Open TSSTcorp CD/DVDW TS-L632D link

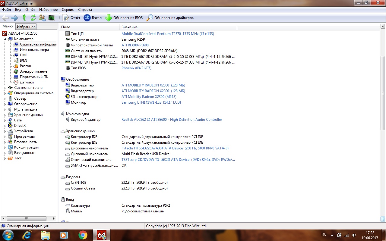click(178, 160)
